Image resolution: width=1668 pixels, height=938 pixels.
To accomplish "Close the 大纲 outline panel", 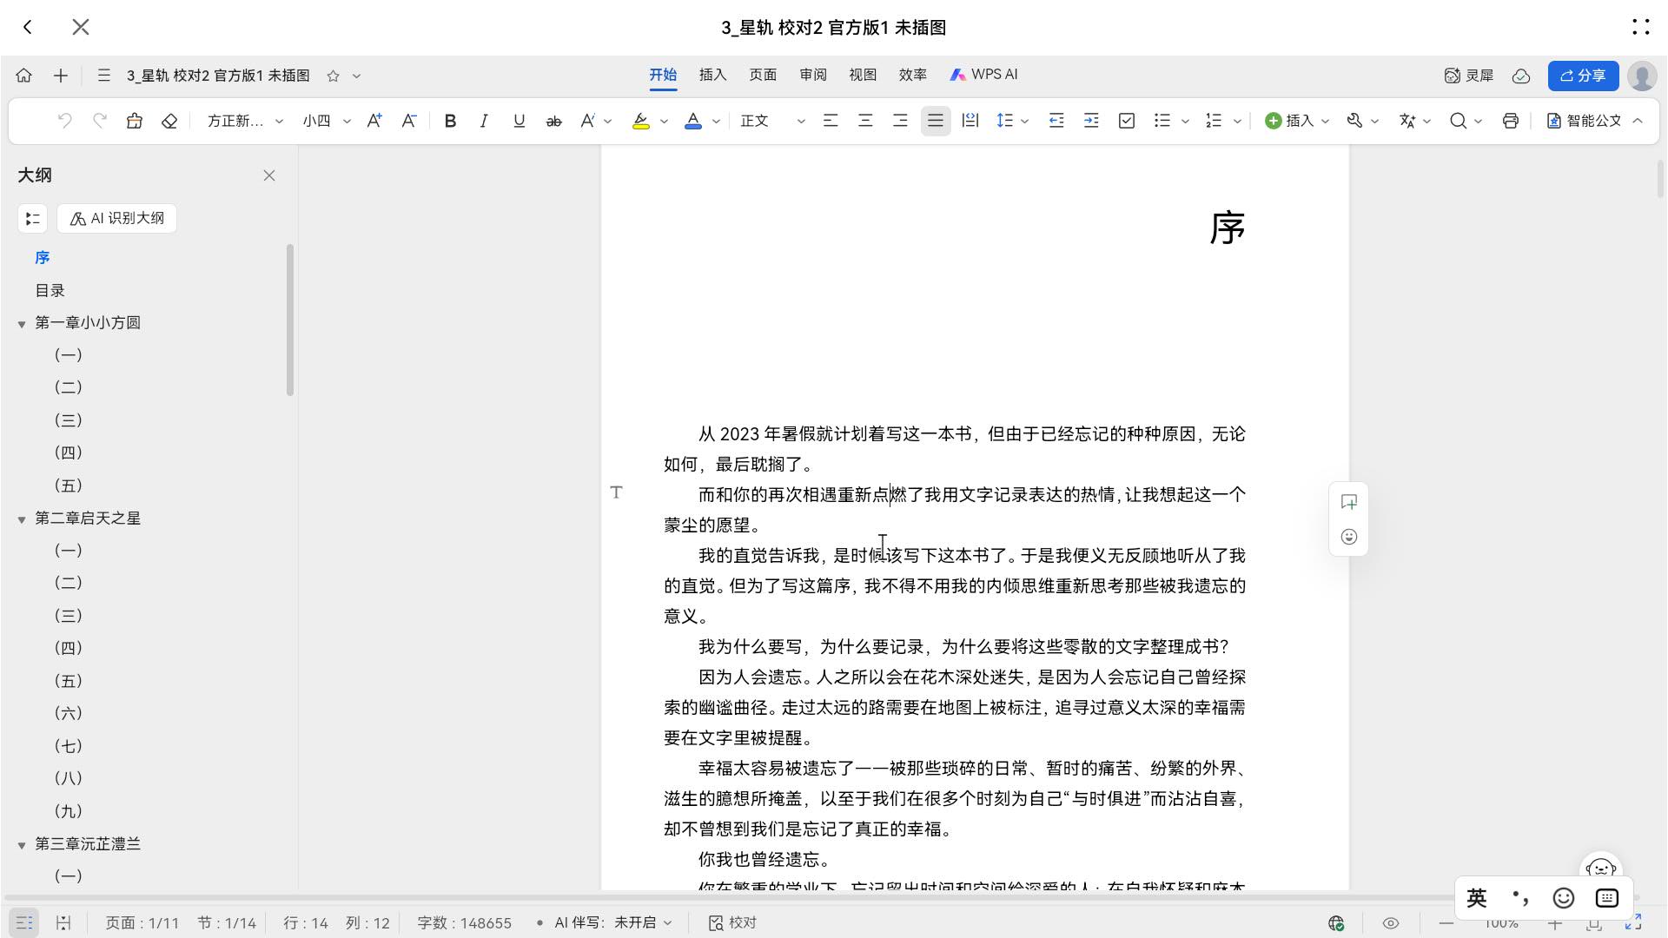I will [269, 175].
